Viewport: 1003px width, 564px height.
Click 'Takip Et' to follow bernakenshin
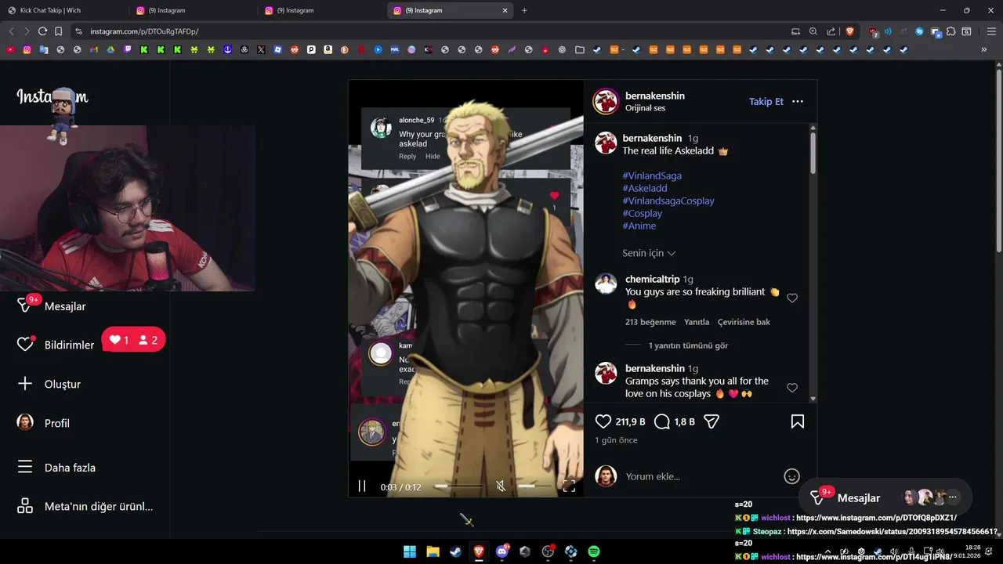(766, 102)
